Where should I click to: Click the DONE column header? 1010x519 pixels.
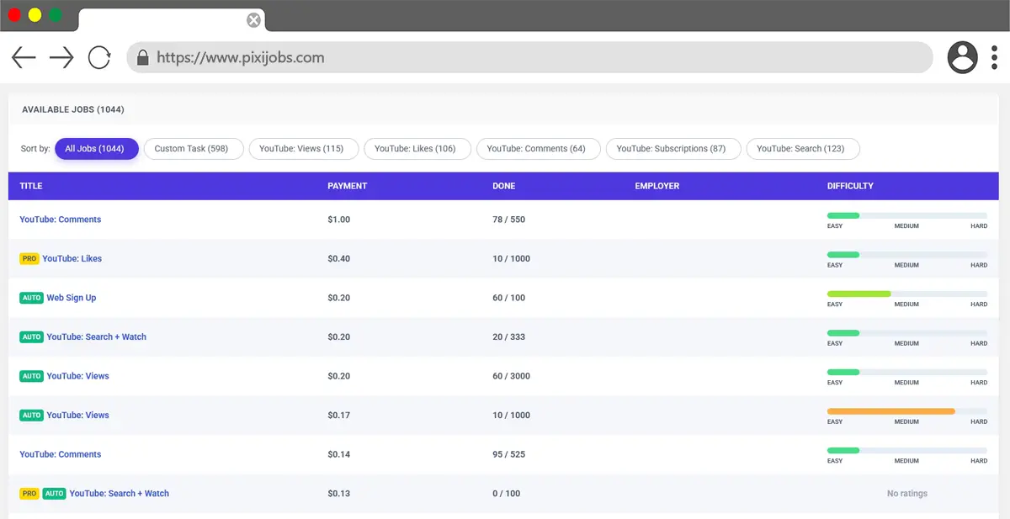click(504, 186)
